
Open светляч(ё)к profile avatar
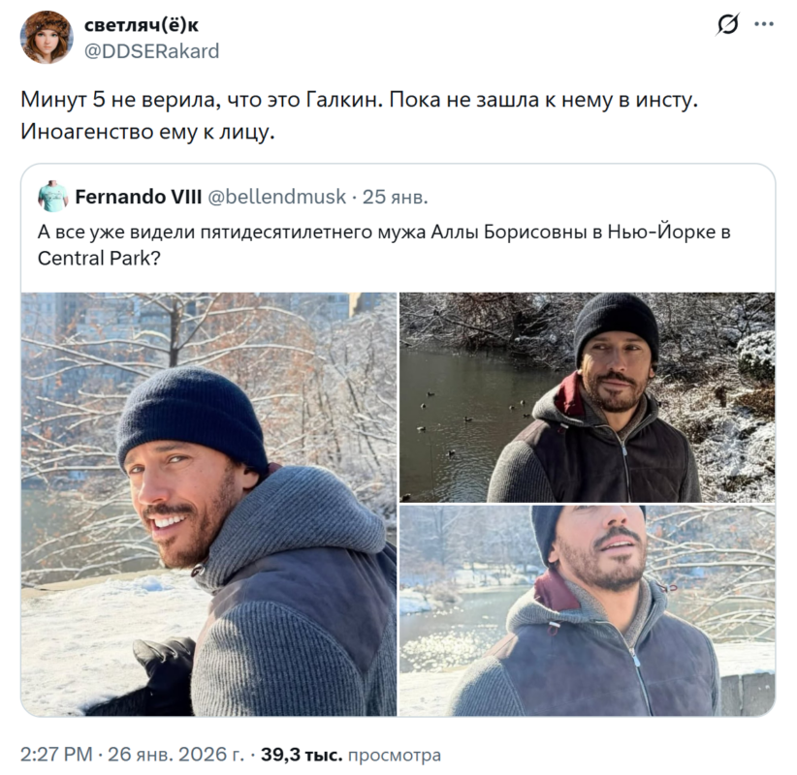[x=47, y=37]
